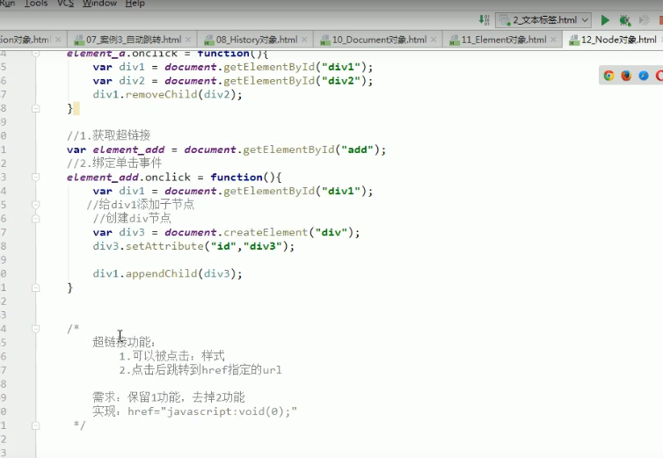Click the 需求:保留1功能,去掉2功能 comment line
This screenshot has height=458, width=663.
(169, 397)
